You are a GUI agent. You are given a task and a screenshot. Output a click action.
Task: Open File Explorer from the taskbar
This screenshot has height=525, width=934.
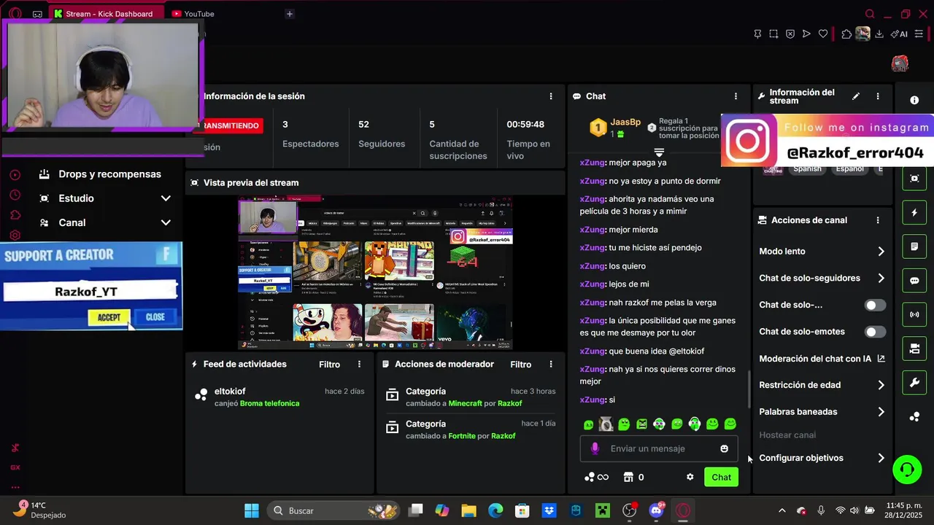click(468, 510)
